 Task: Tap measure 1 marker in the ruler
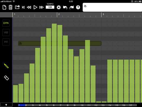[x=14, y=14]
